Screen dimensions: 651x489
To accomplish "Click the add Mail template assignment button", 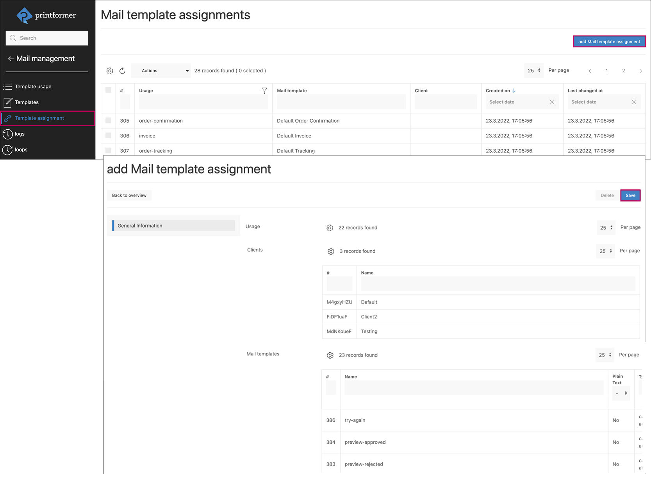I will (609, 41).
